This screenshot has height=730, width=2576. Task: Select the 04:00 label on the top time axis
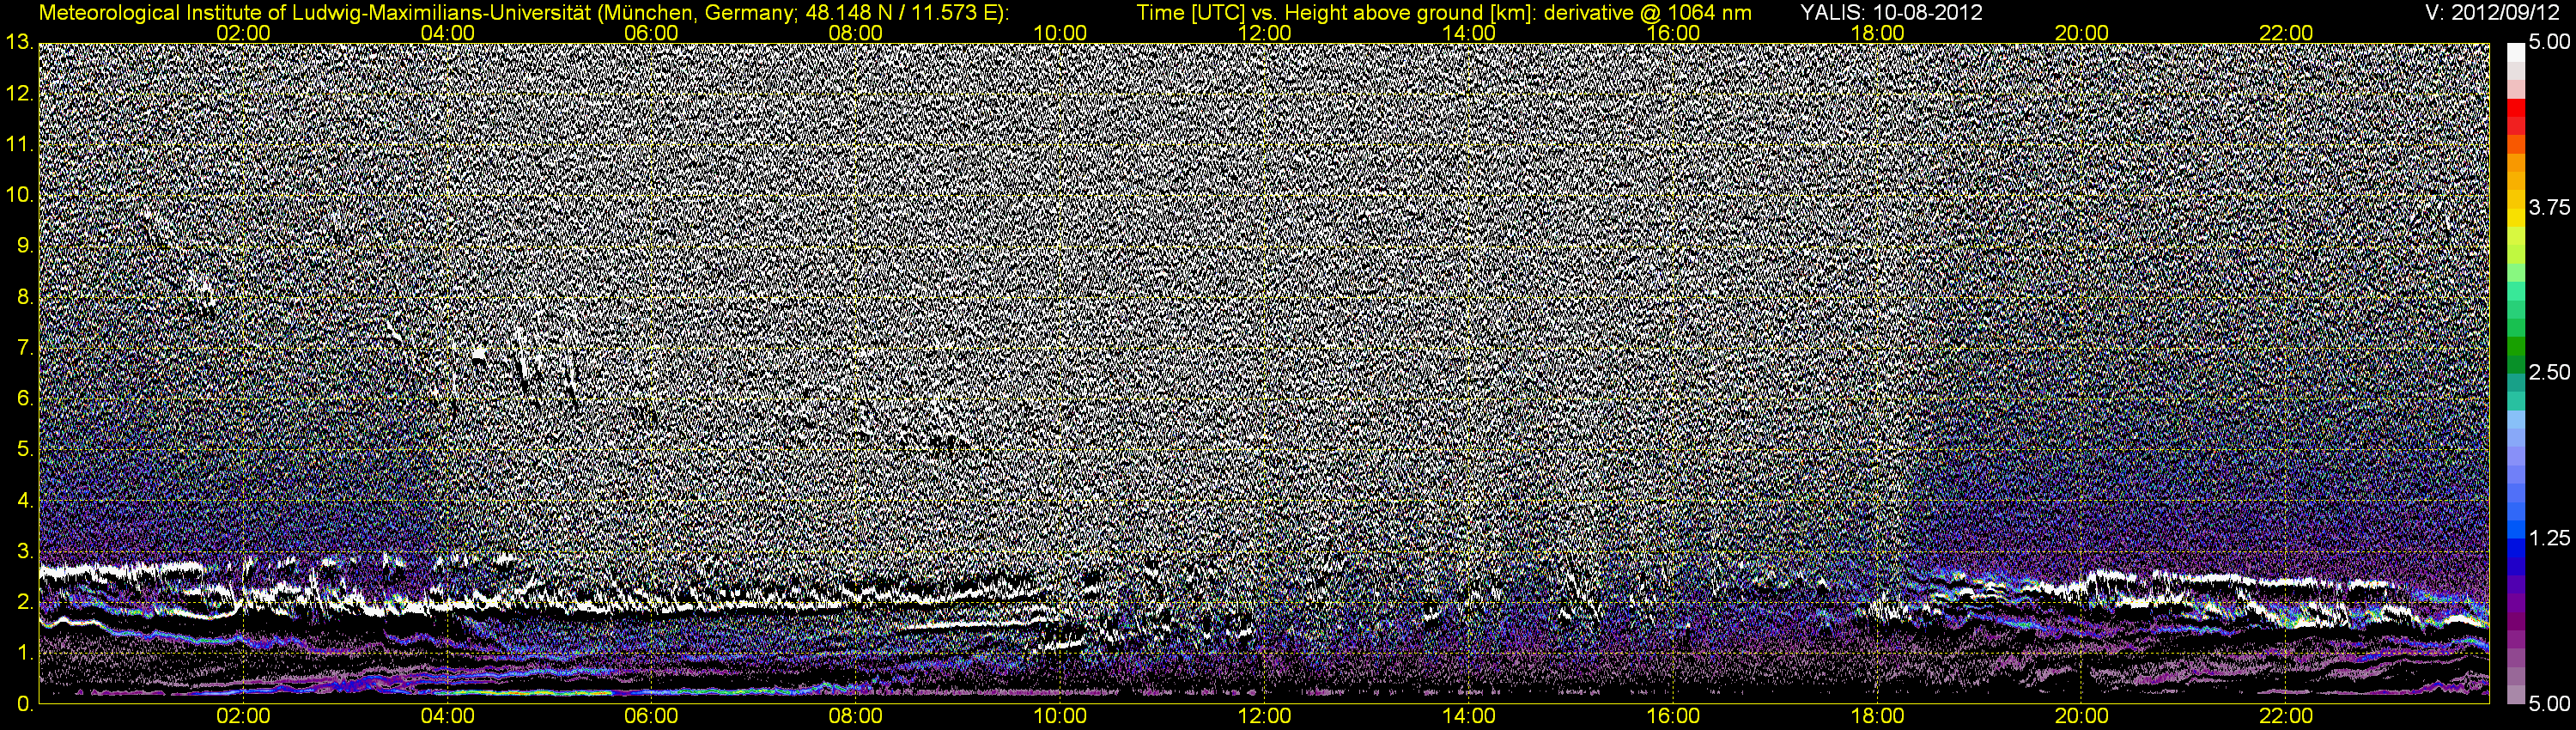(447, 33)
